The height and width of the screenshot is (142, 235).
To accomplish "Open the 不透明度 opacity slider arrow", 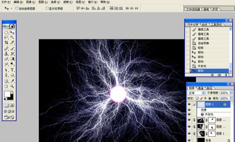I will [x=231, y=93].
